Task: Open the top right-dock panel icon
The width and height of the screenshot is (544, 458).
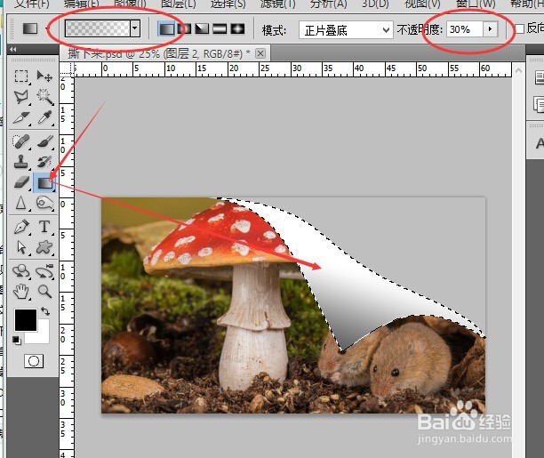Action: click(x=540, y=77)
